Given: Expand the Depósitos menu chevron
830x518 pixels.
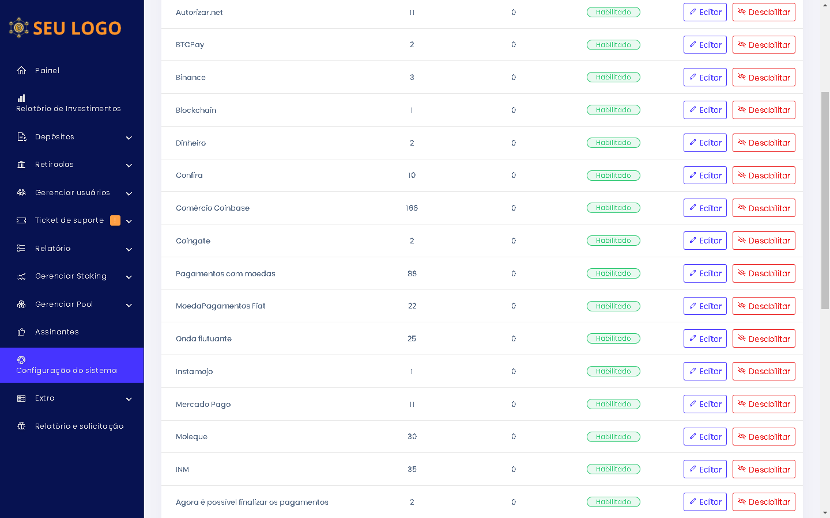Looking at the screenshot, I should pos(129,138).
